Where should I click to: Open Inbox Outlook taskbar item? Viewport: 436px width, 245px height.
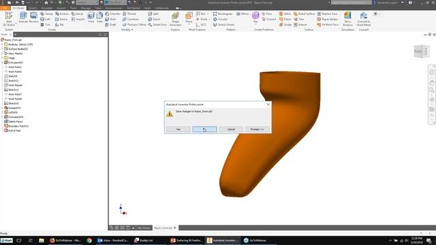112,240
